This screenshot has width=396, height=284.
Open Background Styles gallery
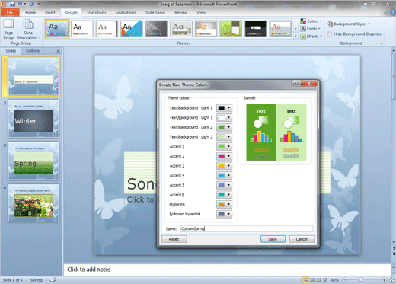pos(348,24)
